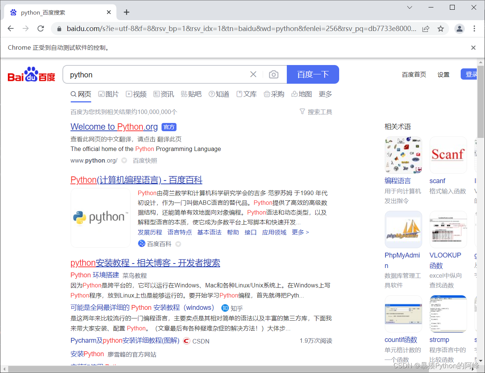This screenshot has height=373, width=485.
Task: Click 更多 > under baike result
Action: click(x=301, y=232)
